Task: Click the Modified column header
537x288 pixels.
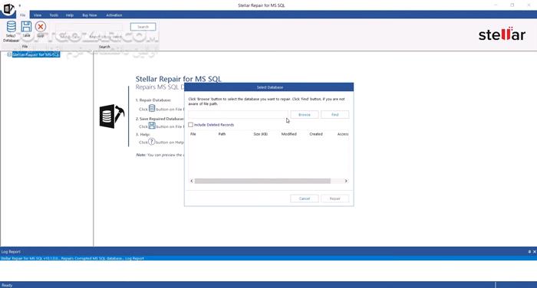Action: pyautogui.click(x=288, y=134)
